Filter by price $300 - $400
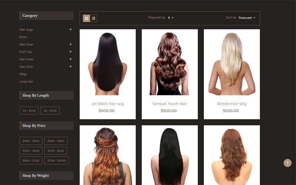The image size is (296, 185). tap(31, 151)
